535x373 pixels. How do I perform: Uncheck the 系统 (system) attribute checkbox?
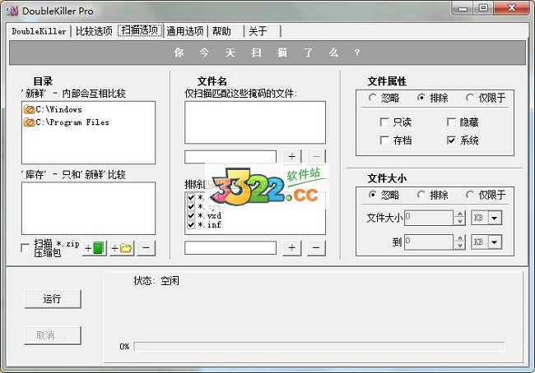451,140
